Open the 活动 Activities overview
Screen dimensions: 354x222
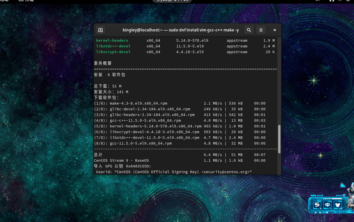[4, 1]
